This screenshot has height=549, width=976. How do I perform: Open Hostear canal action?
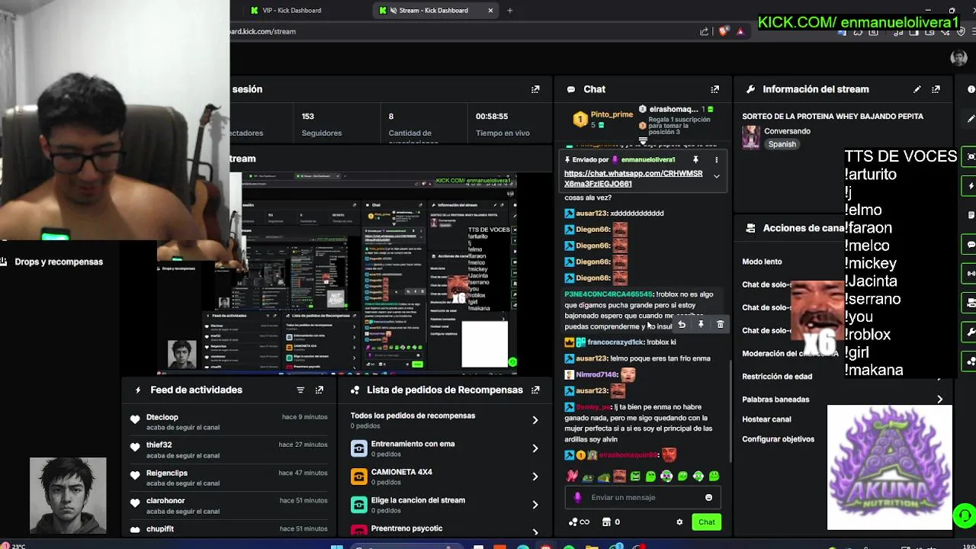click(766, 419)
